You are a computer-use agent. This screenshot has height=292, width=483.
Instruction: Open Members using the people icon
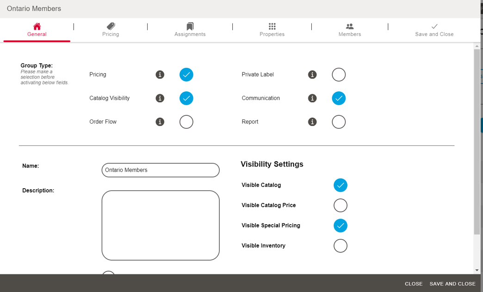pos(349,27)
